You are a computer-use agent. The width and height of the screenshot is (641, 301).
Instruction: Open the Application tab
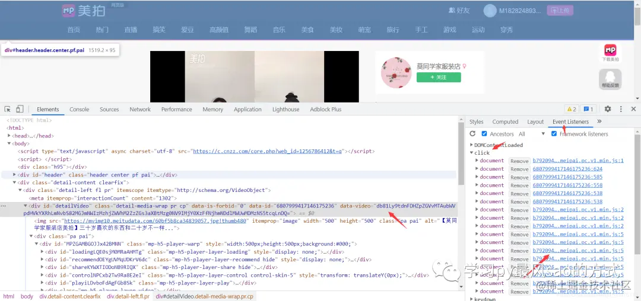tap(247, 109)
